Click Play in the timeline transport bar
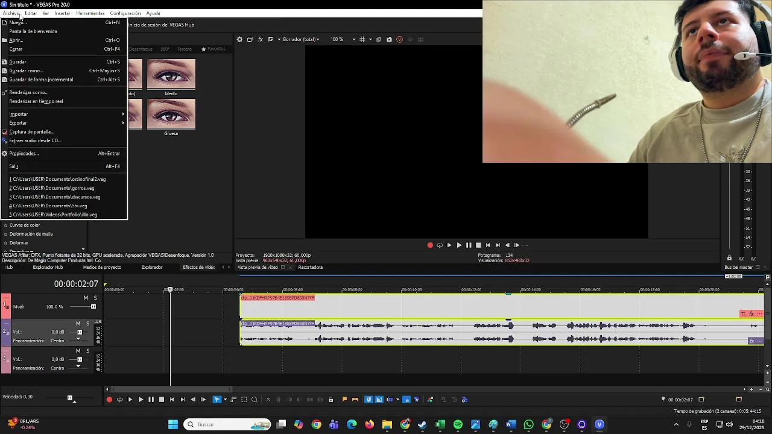 point(141,400)
